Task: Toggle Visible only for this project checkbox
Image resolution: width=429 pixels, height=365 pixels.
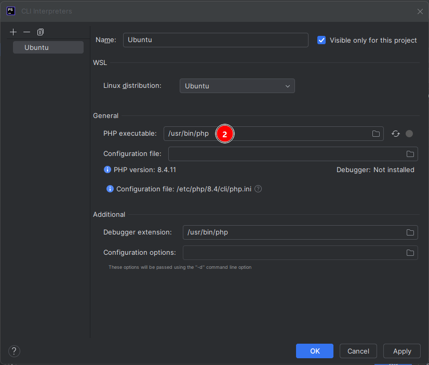Action: (x=321, y=40)
